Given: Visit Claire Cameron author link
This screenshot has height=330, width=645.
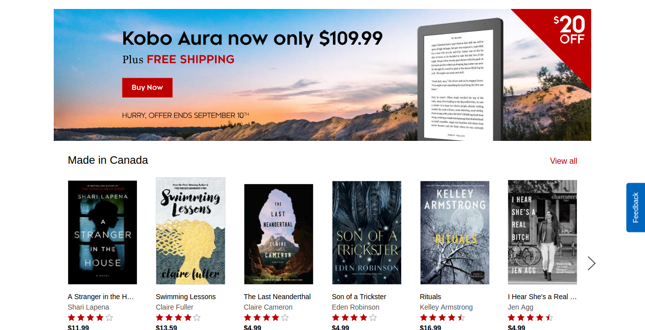Looking at the screenshot, I should [x=268, y=307].
